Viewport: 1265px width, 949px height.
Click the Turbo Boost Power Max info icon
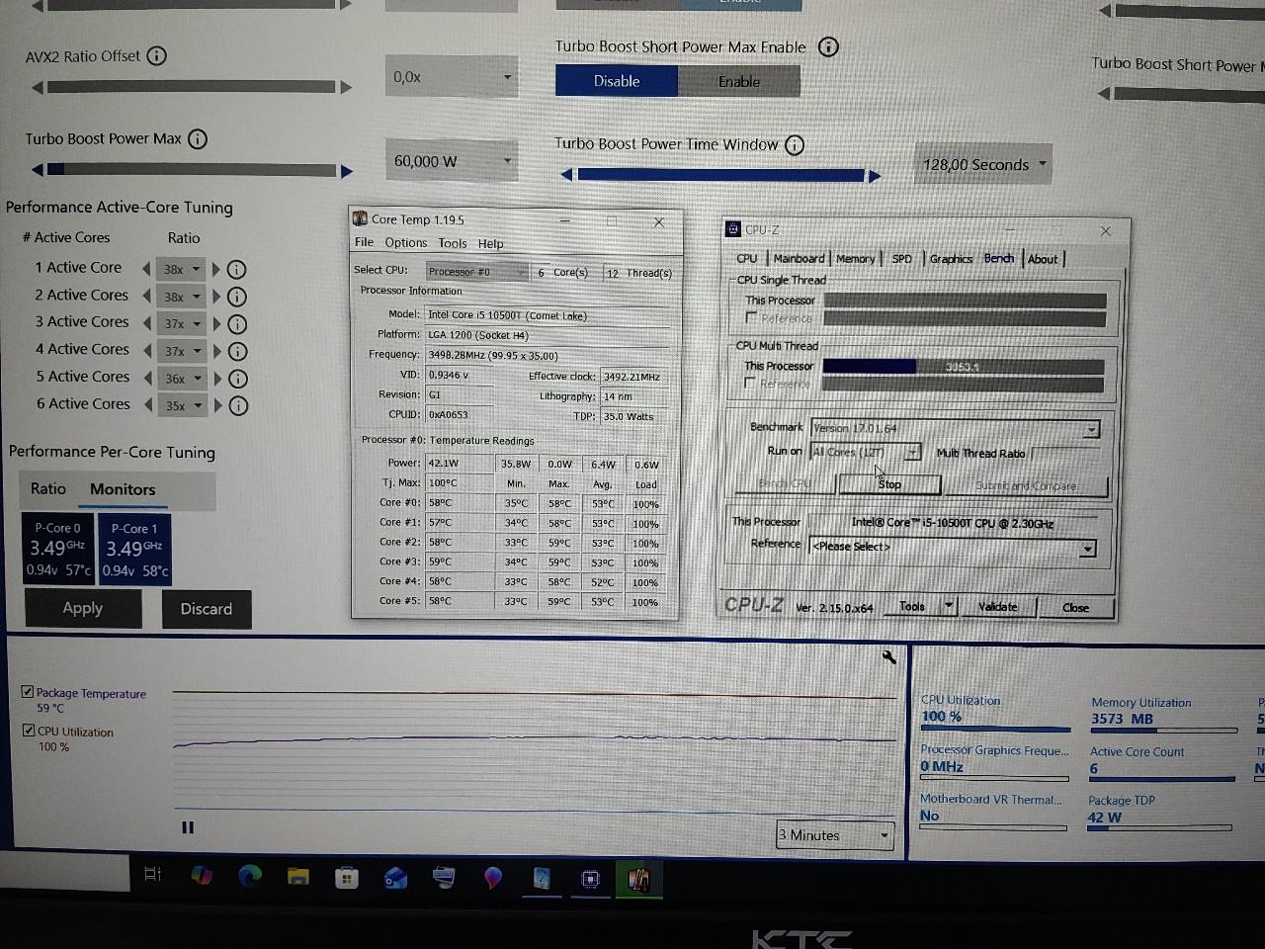pyautogui.click(x=198, y=139)
